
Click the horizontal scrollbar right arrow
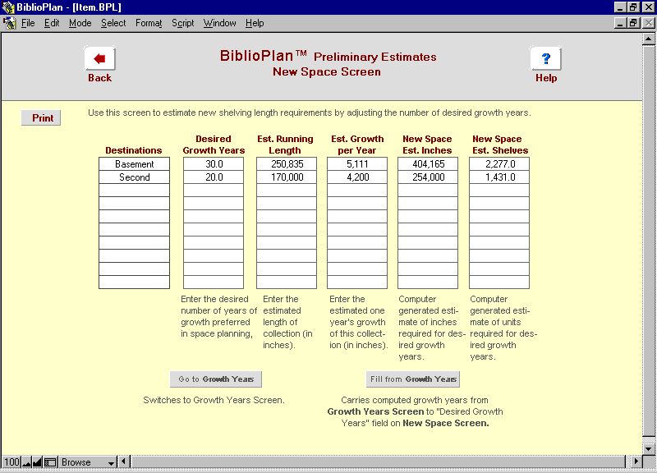point(636,462)
